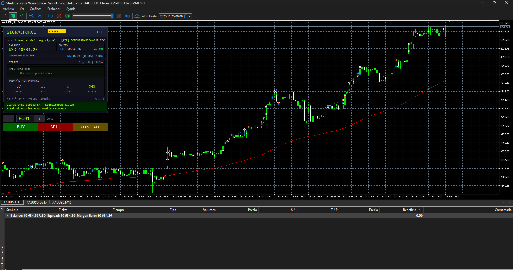Zoom out of the chart
Image resolution: width=513 pixels, height=270 pixels.
40,16
